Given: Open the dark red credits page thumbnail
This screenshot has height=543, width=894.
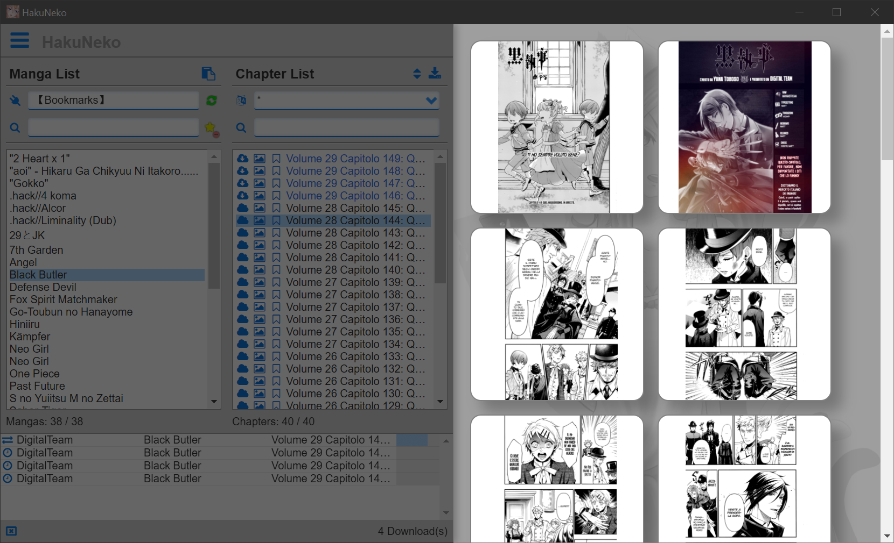Looking at the screenshot, I should [x=744, y=127].
